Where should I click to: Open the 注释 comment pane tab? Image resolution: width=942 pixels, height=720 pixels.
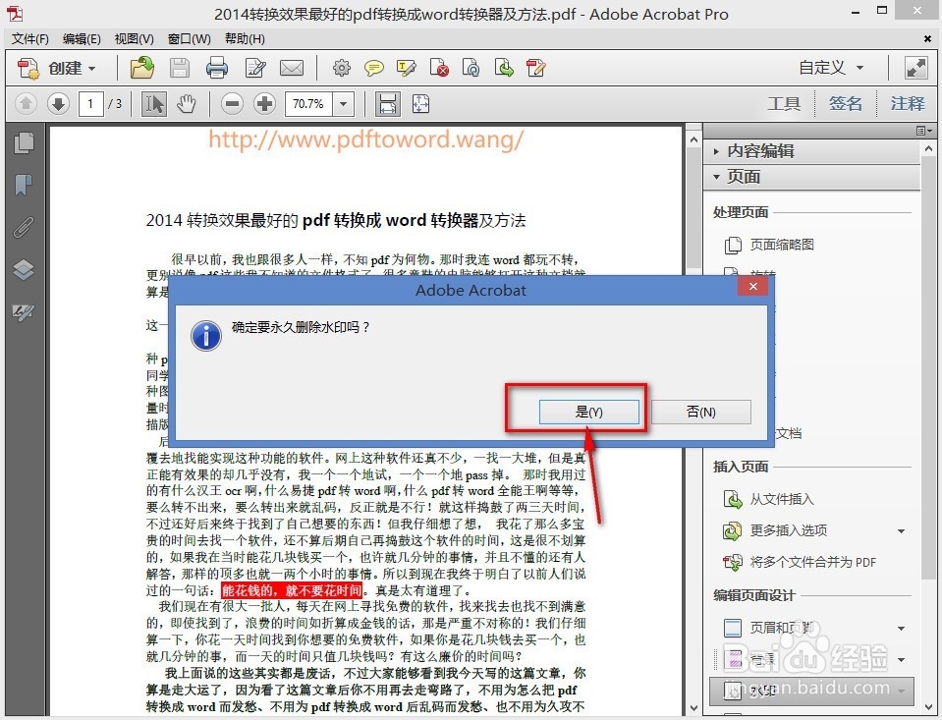[908, 104]
